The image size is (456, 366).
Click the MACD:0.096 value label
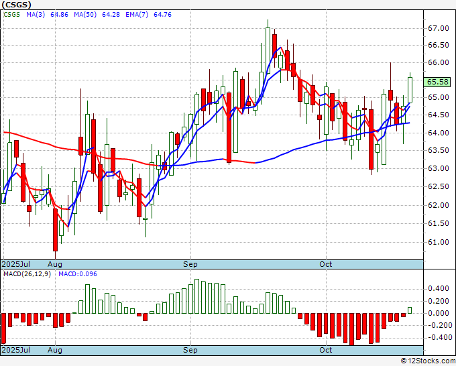tap(77, 274)
